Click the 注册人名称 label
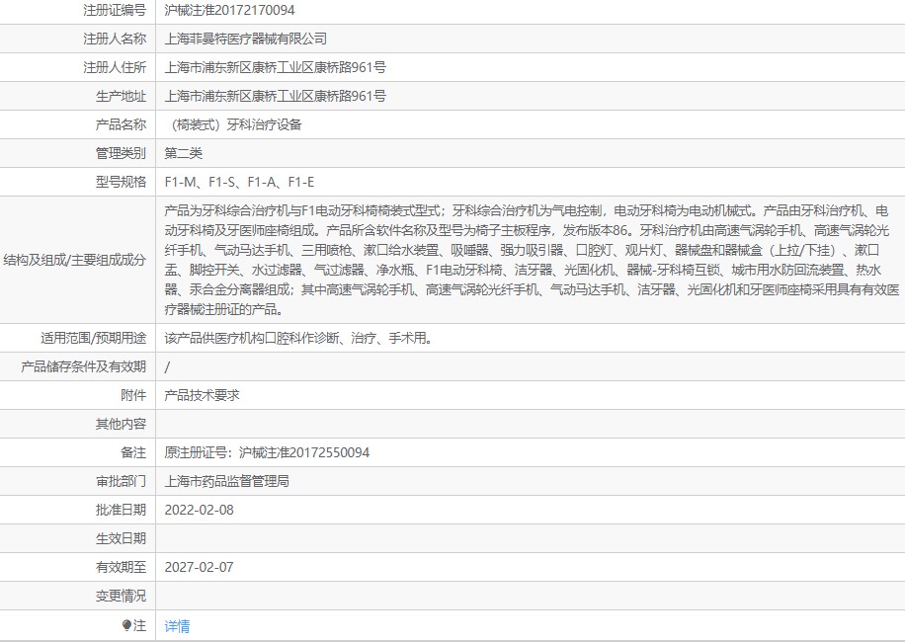The width and height of the screenshot is (905, 642). coord(115,39)
